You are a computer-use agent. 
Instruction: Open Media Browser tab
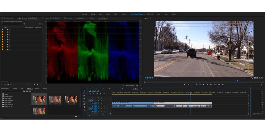5,88
